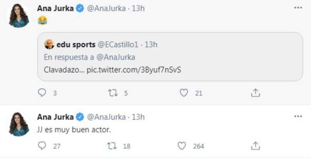Like the tweet showing 21 likes
The image size is (311, 158).
pyautogui.click(x=184, y=92)
